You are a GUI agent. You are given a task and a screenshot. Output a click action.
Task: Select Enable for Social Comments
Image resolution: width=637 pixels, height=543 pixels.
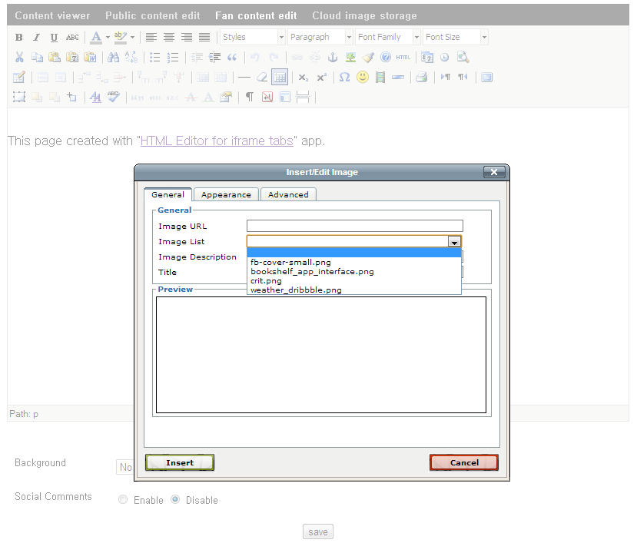tap(123, 500)
